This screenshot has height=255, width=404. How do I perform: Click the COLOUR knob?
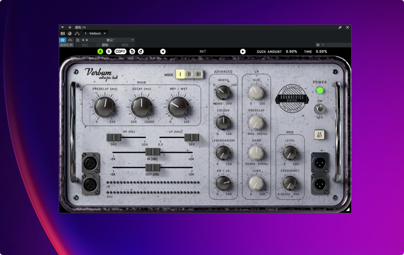pos(223,123)
